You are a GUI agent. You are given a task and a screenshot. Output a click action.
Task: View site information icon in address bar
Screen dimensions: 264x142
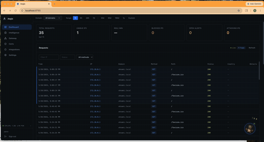(22, 11)
